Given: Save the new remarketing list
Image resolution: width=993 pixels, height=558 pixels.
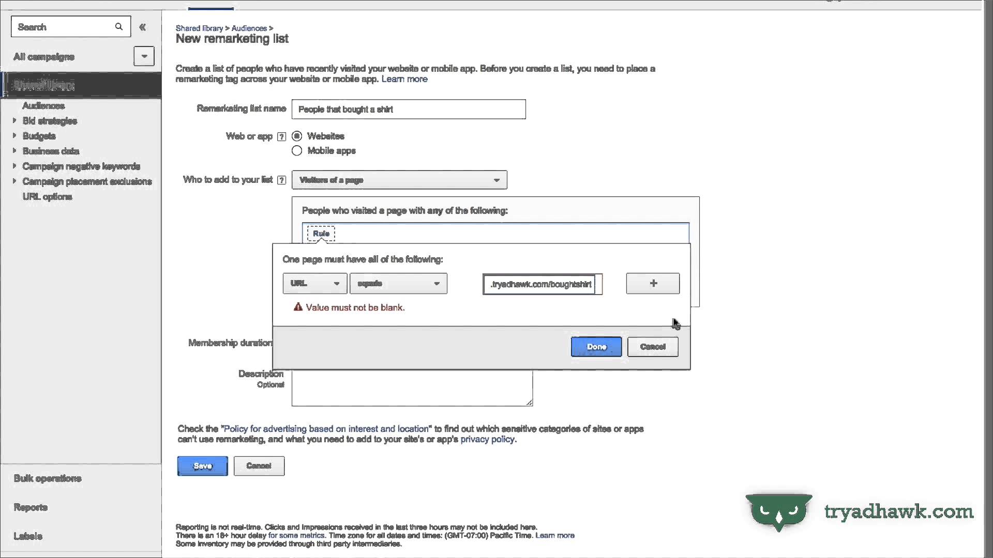Looking at the screenshot, I should [x=202, y=466].
